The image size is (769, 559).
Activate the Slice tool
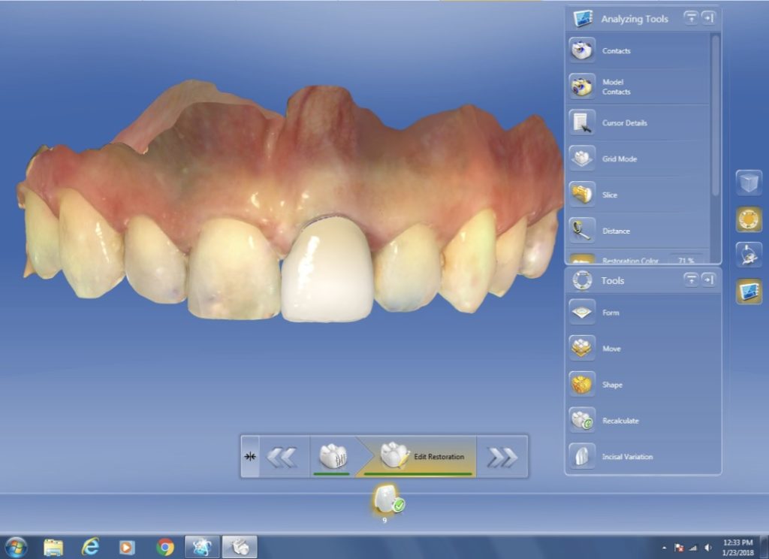click(x=582, y=195)
